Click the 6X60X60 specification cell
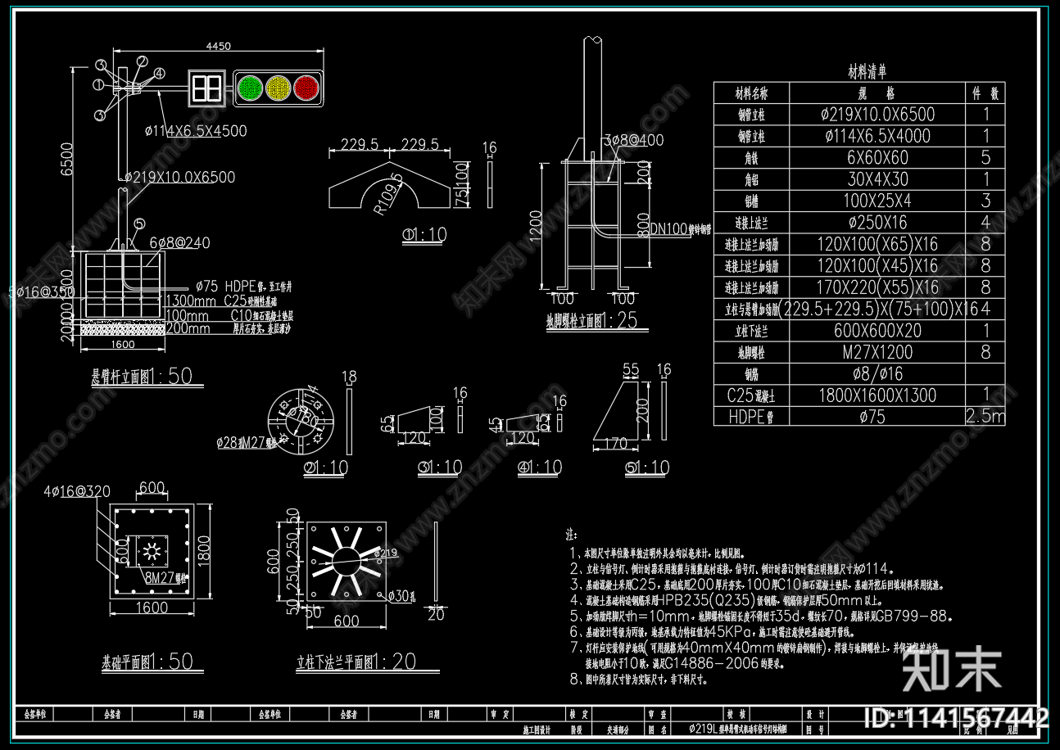The height and width of the screenshot is (750, 1060). 878,158
